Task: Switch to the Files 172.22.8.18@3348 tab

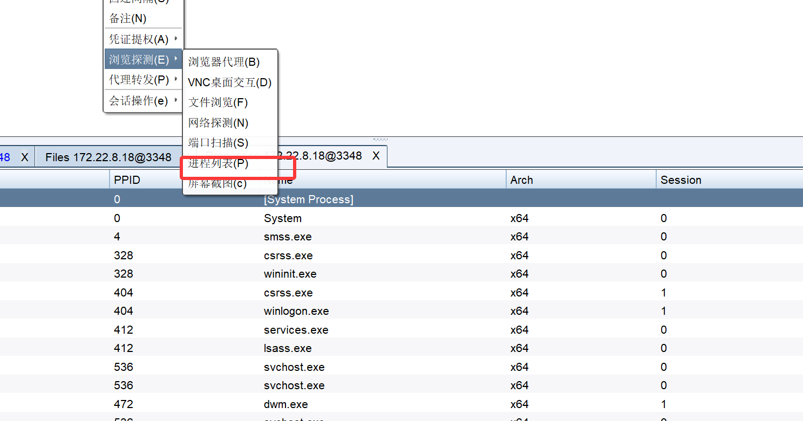Action: click(108, 157)
